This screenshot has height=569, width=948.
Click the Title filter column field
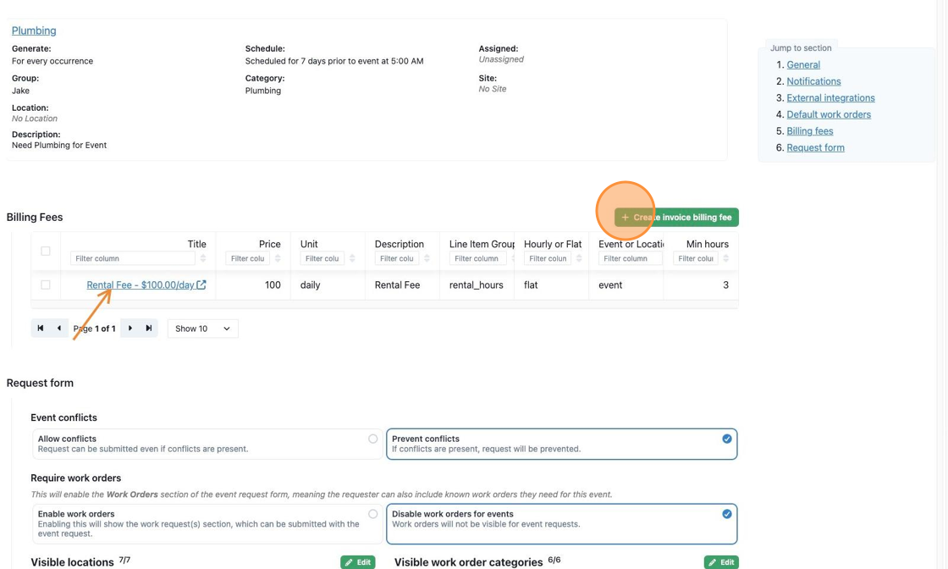pyautogui.click(x=132, y=258)
